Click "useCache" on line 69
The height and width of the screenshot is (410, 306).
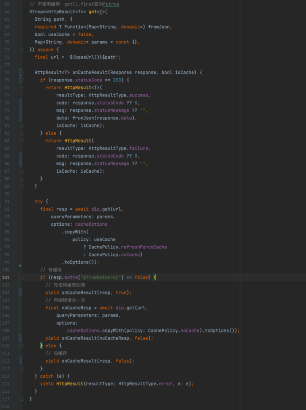point(59,35)
